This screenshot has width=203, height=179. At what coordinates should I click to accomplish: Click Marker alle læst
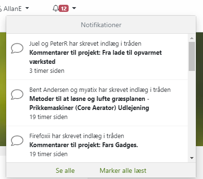click(123, 170)
